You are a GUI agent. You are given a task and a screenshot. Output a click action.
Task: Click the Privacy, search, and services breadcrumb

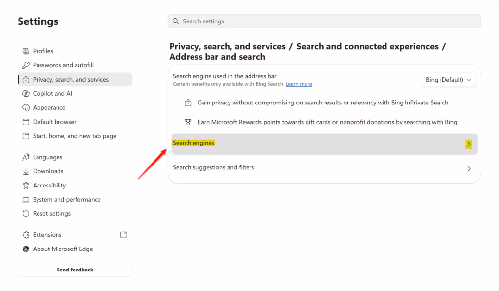tap(227, 46)
